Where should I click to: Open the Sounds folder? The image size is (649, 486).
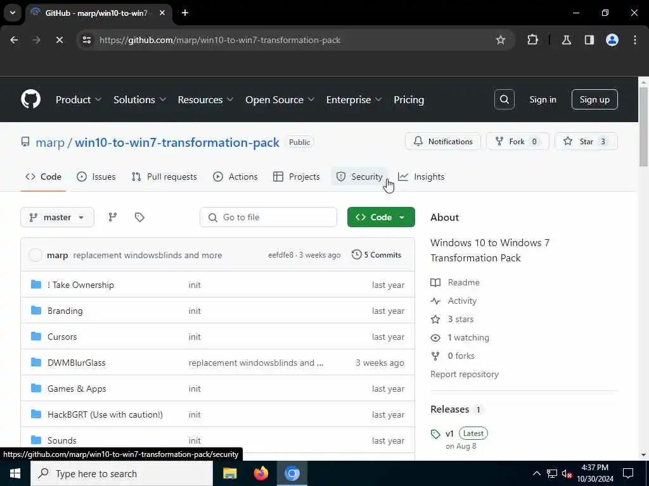[x=62, y=440]
